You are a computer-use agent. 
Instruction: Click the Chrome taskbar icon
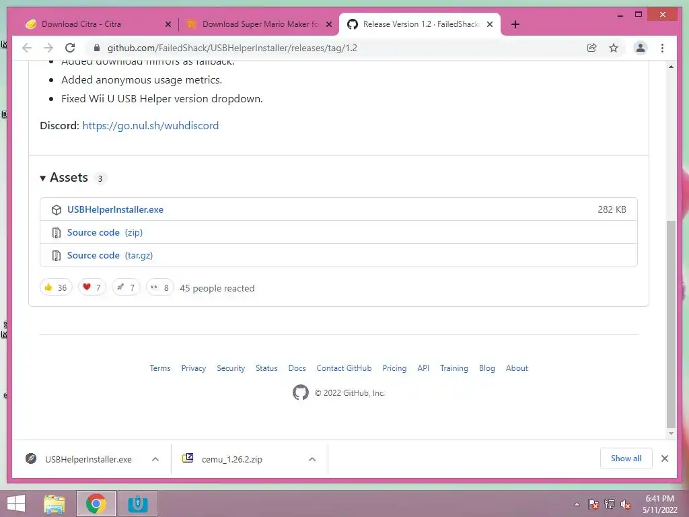point(96,504)
